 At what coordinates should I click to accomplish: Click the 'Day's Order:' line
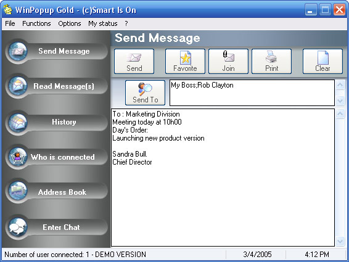130,130
